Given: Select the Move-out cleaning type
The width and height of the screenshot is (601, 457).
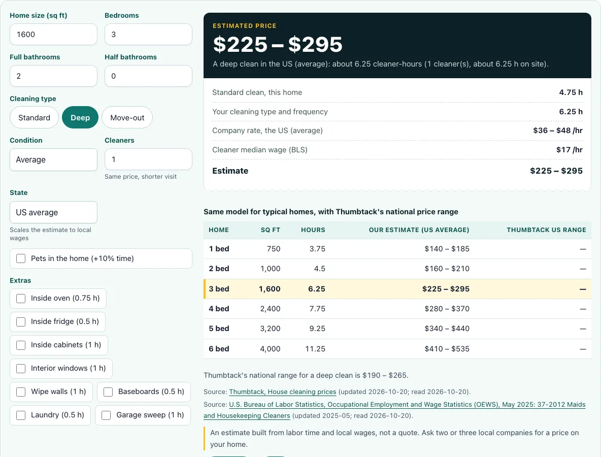Looking at the screenshot, I should (x=127, y=117).
